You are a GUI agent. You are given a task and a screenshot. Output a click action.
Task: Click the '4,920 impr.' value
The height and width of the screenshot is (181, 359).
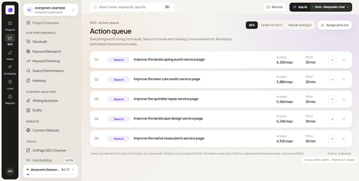pos(285,141)
